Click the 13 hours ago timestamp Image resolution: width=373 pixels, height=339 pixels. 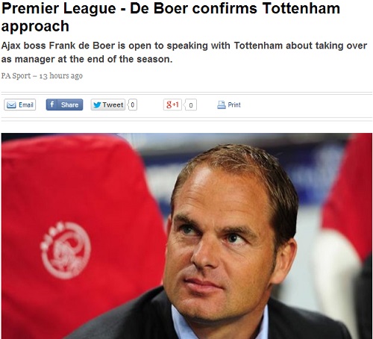click(x=61, y=75)
